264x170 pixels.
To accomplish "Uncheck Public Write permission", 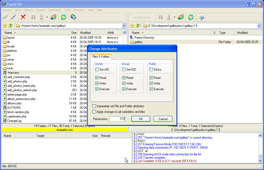I will tap(151, 83).
